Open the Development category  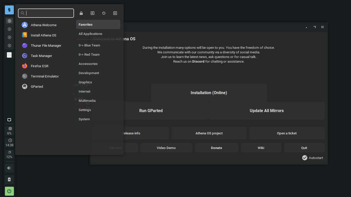98,73
